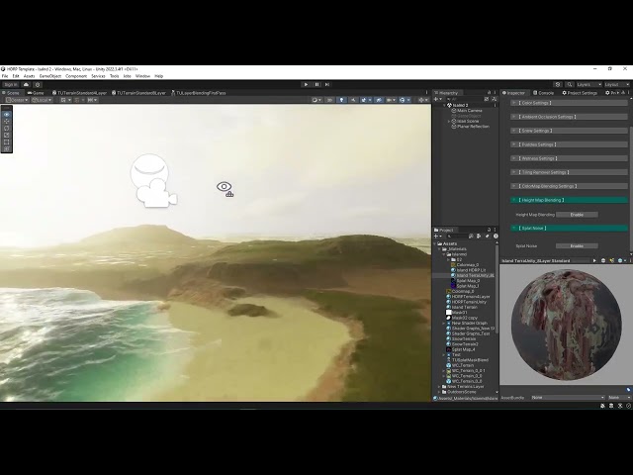Select the View tool in the scene overlay
Viewport: 633px width, 475px height.
(7, 115)
